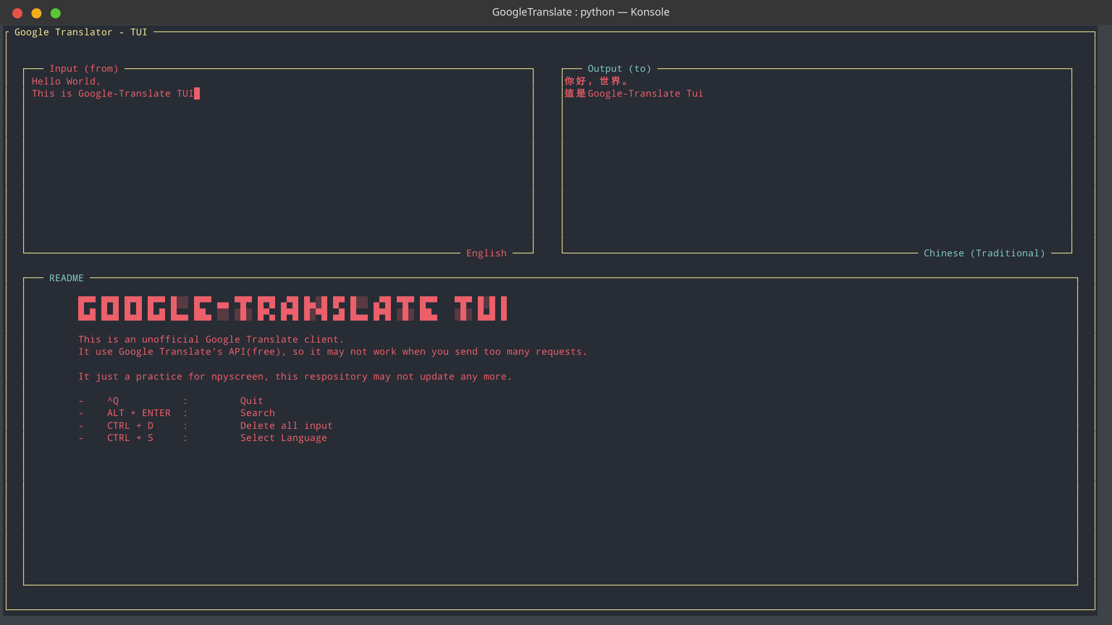The height and width of the screenshot is (625, 1112).
Task: Click the yellow minimize window button
Action: click(x=36, y=13)
